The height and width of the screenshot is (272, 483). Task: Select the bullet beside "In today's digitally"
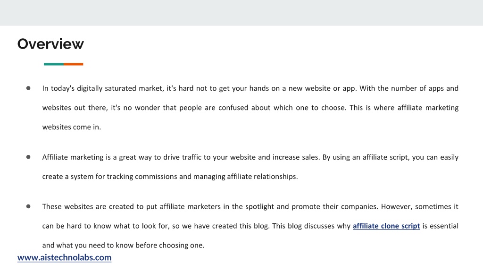point(28,88)
